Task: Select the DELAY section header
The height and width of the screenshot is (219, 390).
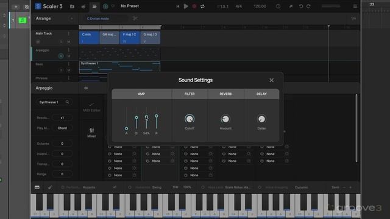Action: coord(261,94)
